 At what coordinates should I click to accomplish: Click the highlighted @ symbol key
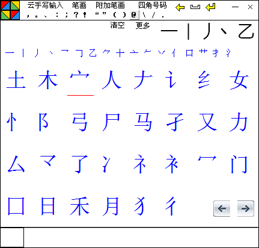(x=134, y=14)
